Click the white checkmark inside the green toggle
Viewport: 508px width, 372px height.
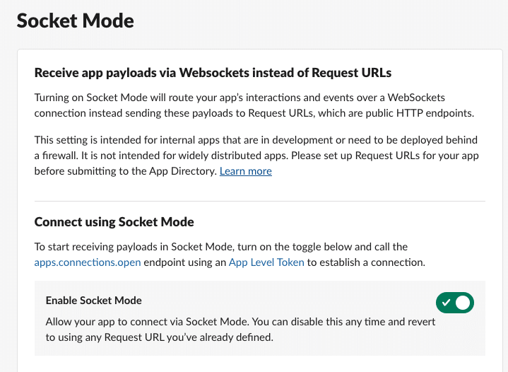(x=446, y=303)
